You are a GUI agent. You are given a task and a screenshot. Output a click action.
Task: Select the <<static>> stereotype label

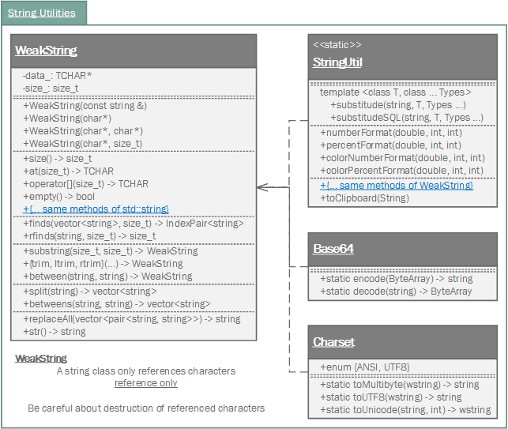[x=337, y=45]
